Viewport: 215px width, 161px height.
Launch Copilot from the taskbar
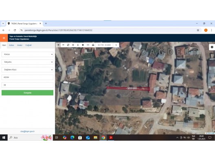tap(64, 137)
